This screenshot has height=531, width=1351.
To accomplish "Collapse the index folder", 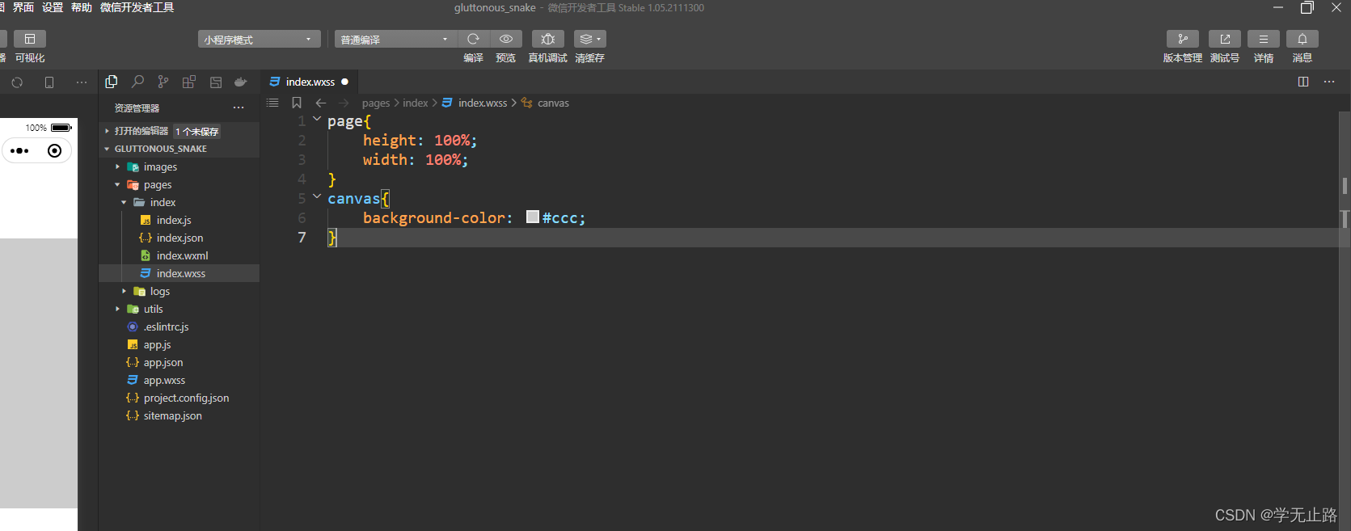I will click(124, 202).
